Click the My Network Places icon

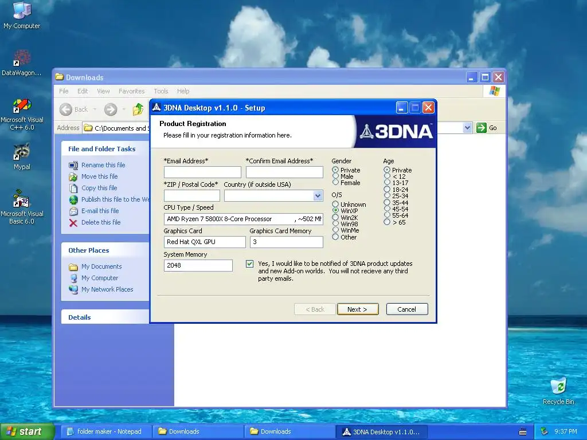click(73, 289)
